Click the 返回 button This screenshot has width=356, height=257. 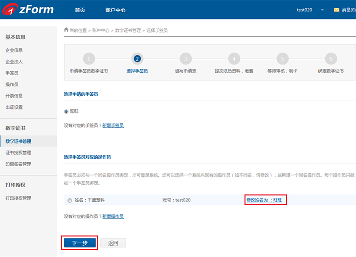[113, 243]
